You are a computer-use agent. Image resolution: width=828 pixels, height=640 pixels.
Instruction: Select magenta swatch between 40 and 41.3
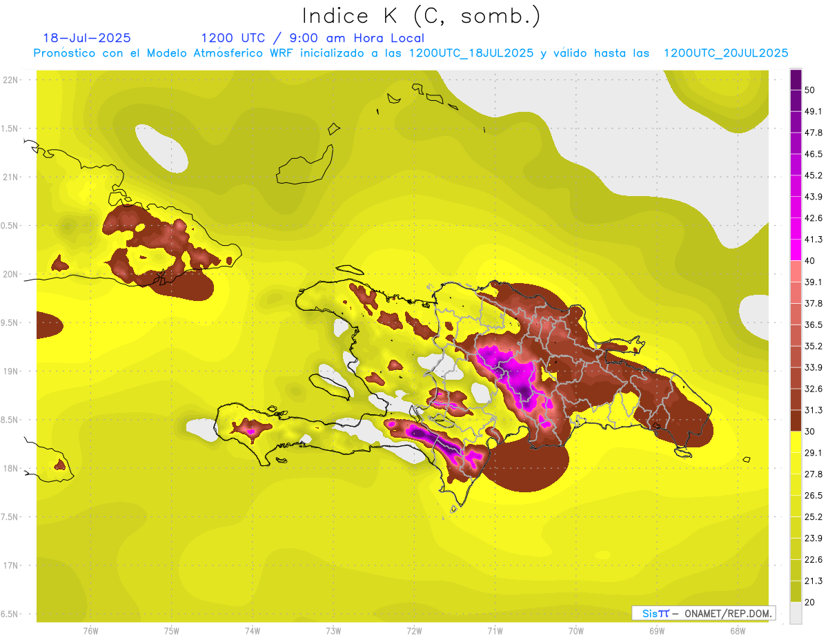pyautogui.click(x=796, y=249)
